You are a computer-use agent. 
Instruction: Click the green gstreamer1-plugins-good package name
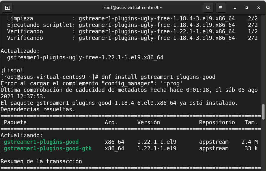[x=41, y=142]
